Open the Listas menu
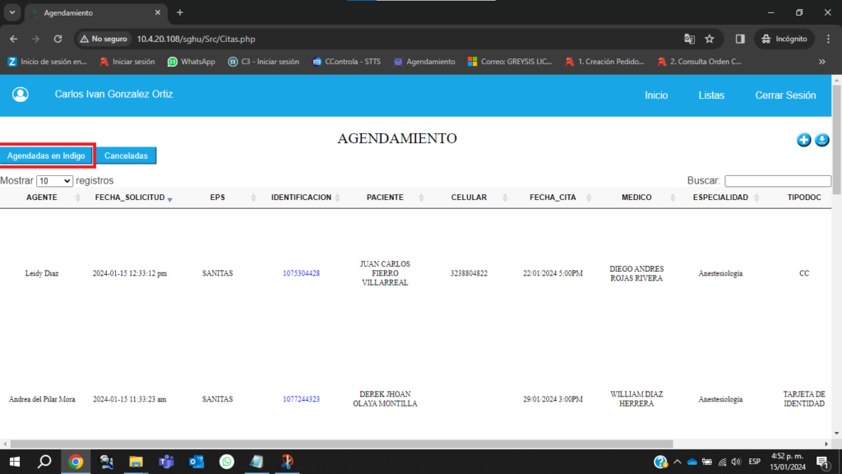 tap(711, 95)
